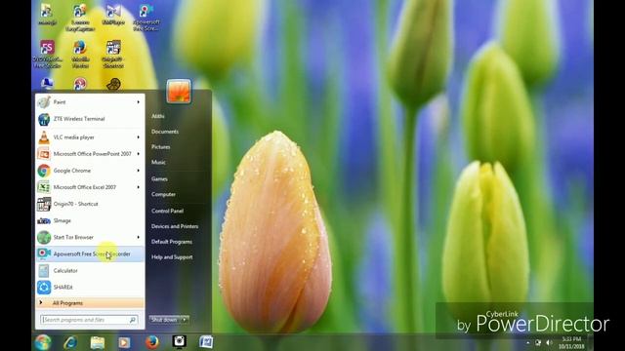Open Documents from Start menu
625x351 pixels.
(165, 132)
